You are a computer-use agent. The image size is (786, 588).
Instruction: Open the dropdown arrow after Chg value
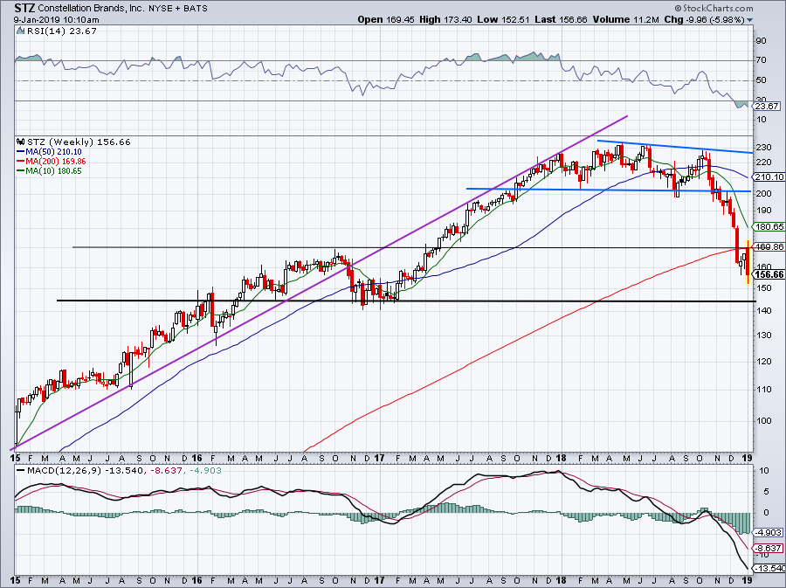click(750, 20)
